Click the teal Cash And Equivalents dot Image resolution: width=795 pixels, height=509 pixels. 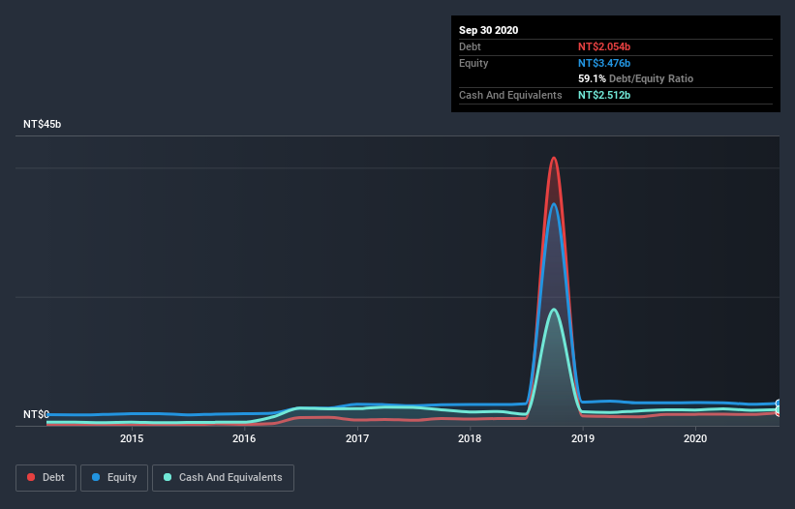168,477
